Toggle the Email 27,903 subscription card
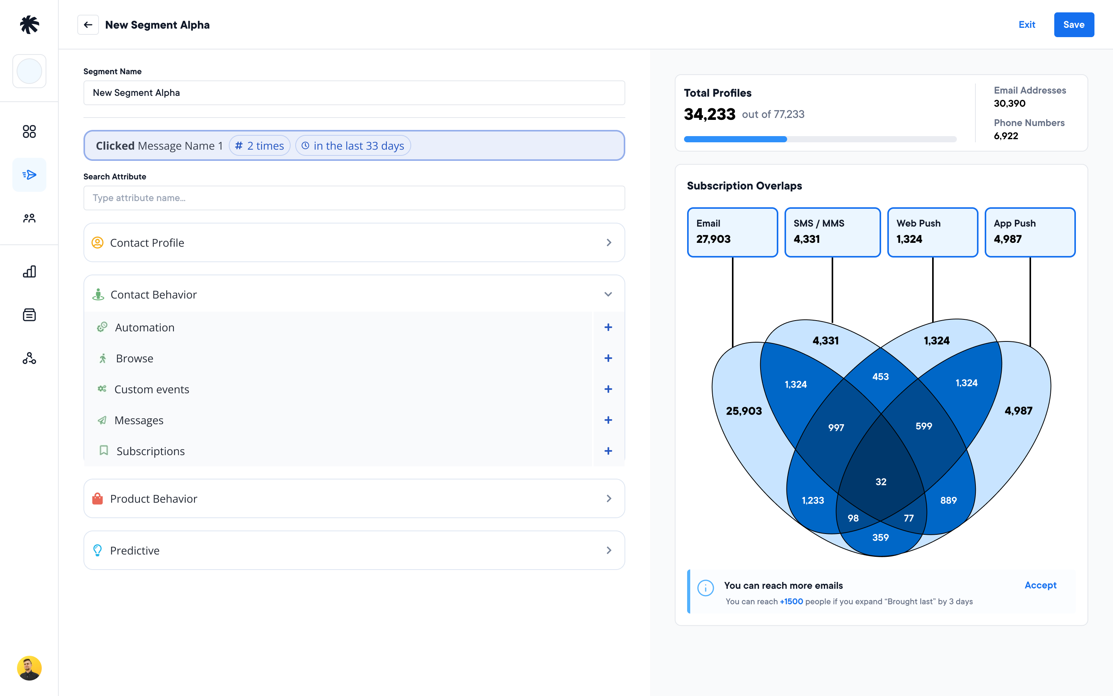Image resolution: width=1113 pixels, height=696 pixels. (732, 232)
